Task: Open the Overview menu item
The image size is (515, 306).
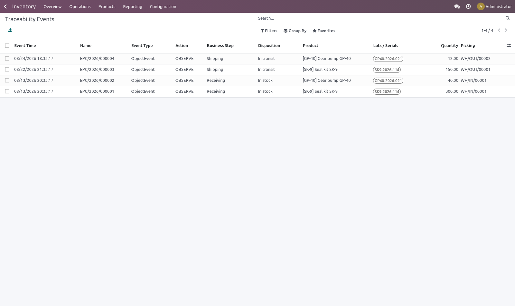Action: (52, 6)
